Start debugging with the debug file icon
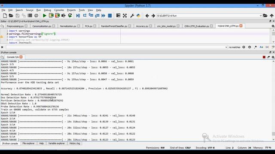 coord(78,15)
